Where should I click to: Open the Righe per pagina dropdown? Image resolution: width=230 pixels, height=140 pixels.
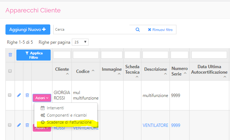coord(80,42)
